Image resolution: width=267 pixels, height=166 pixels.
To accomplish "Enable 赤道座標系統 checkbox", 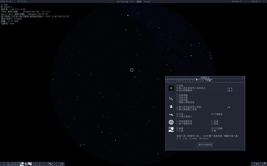I will click(x=178, y=121).
